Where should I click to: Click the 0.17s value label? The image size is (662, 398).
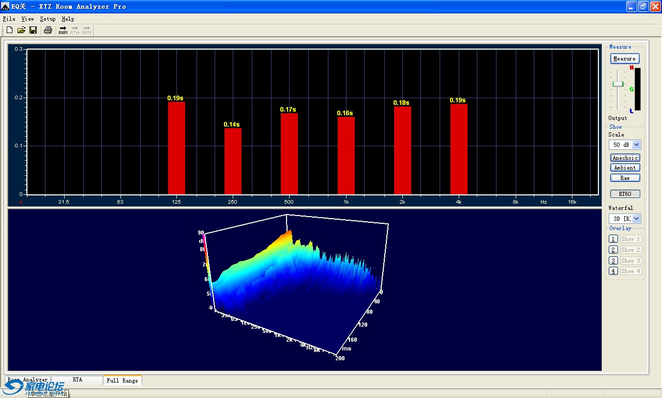pos(288,110)
